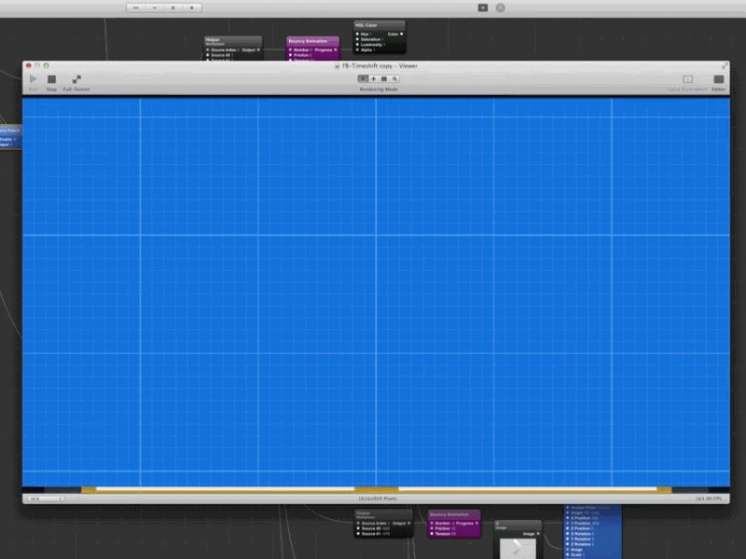
Task: Click Source #0 port on lower Helper
Action: [x=358, y=528]
